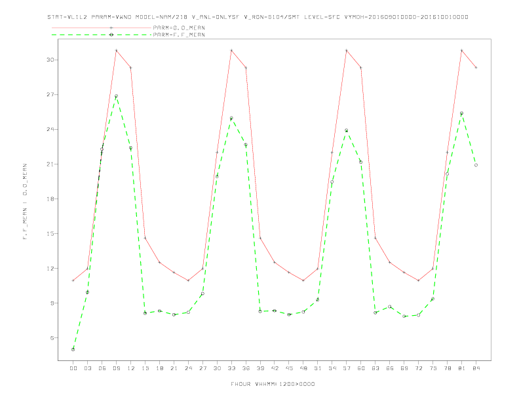Screen dimensions: 519x401
Task: Click the red plus data point at hour 84
Action: 476,67
